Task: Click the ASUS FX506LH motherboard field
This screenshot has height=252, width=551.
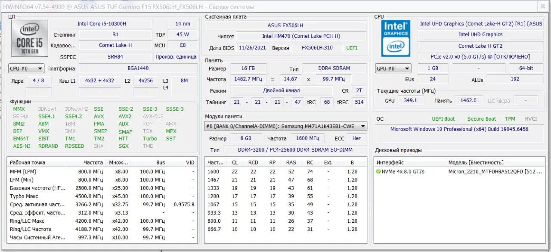Action: pos(285,25)
